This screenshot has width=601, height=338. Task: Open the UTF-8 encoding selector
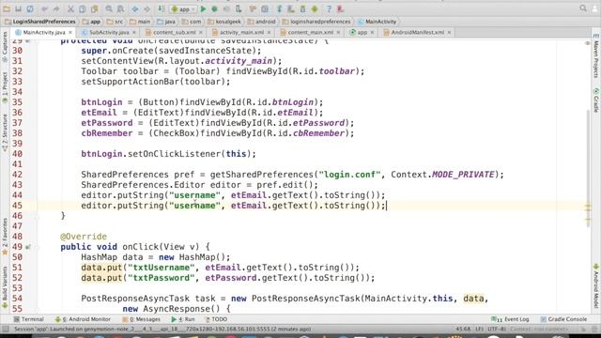tap(497, 329)
